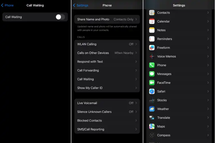Tap the Translate app icon
Screen dimensions: 215x143
152,118
